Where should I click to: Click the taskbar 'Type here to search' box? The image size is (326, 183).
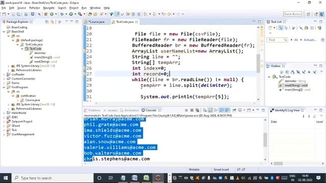point(52,178)
